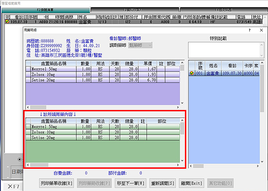Click the icon beside 001 in right patient list

(192, 73)
